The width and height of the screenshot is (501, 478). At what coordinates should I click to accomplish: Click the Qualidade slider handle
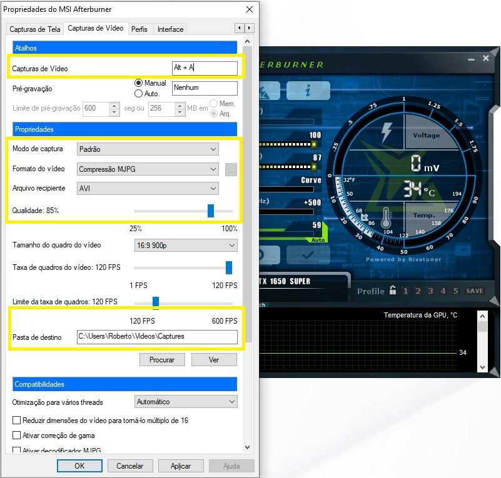pyautogui.click(x=211, y=211)
